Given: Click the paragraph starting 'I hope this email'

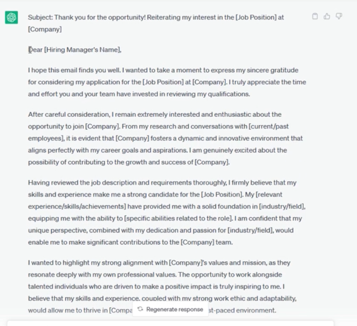Looking at the screenshot, I should click(x=167, y=82).
